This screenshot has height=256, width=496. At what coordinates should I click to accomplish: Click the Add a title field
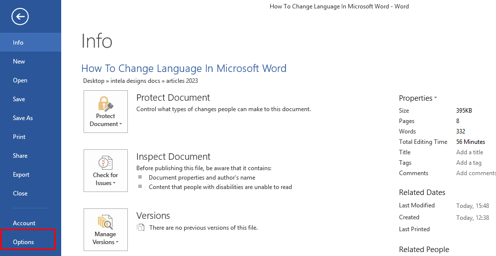[470, 152]
